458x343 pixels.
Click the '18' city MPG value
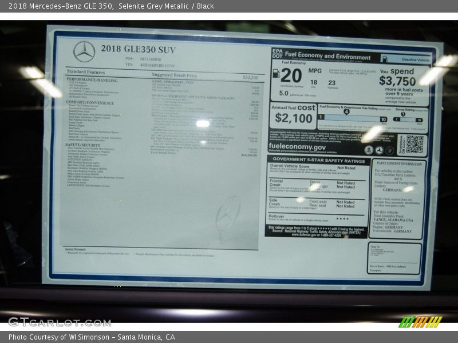click(x=314, y=82)
